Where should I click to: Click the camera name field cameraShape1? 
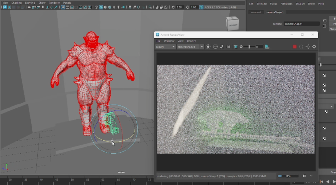301,24
